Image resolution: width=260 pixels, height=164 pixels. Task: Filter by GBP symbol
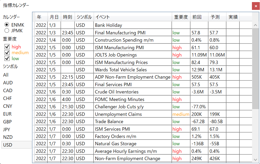[x=7, y=122]
